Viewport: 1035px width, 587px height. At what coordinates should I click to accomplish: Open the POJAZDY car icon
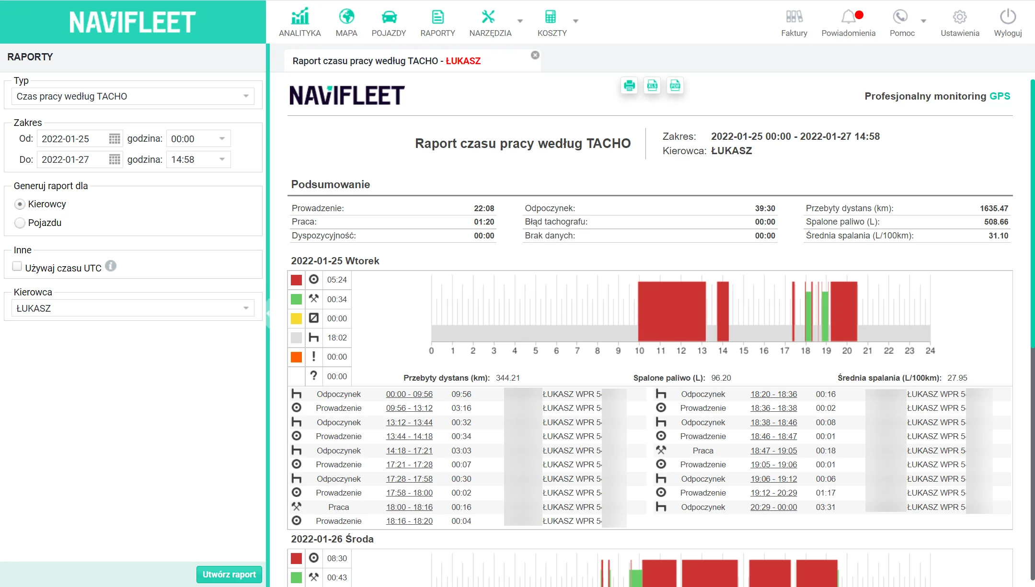tap(389, 17)
